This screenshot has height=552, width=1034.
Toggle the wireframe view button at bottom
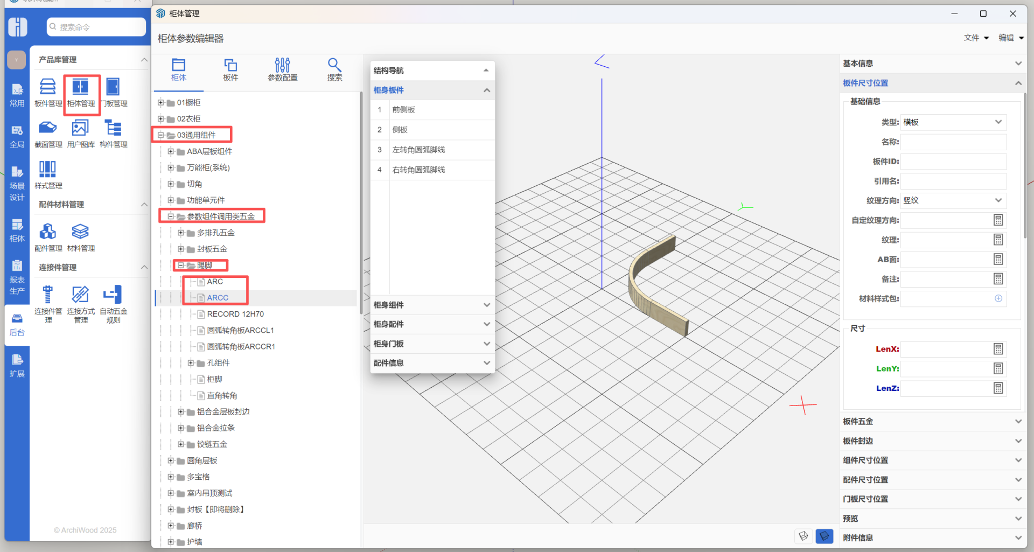pos(803,536)
